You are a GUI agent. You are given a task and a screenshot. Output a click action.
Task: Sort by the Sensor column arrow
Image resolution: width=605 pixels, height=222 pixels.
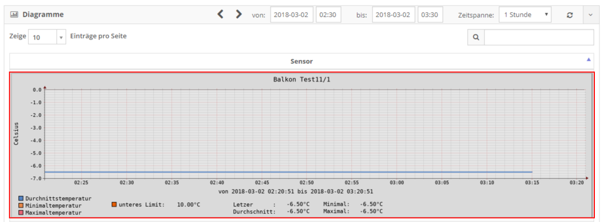point(588,59)
